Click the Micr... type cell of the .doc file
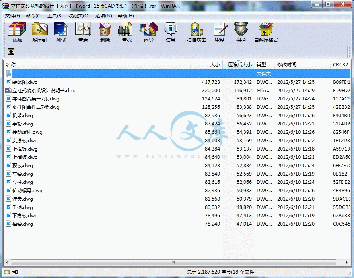The height and width of the screenshot is (278, 354). click(x=263, y=91)
